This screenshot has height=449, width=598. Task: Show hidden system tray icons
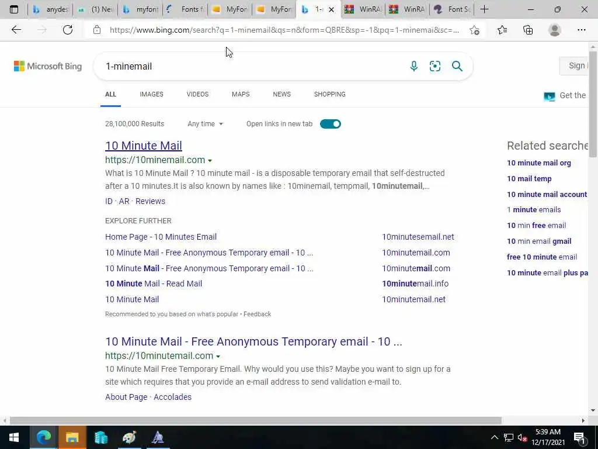(494, 437)
